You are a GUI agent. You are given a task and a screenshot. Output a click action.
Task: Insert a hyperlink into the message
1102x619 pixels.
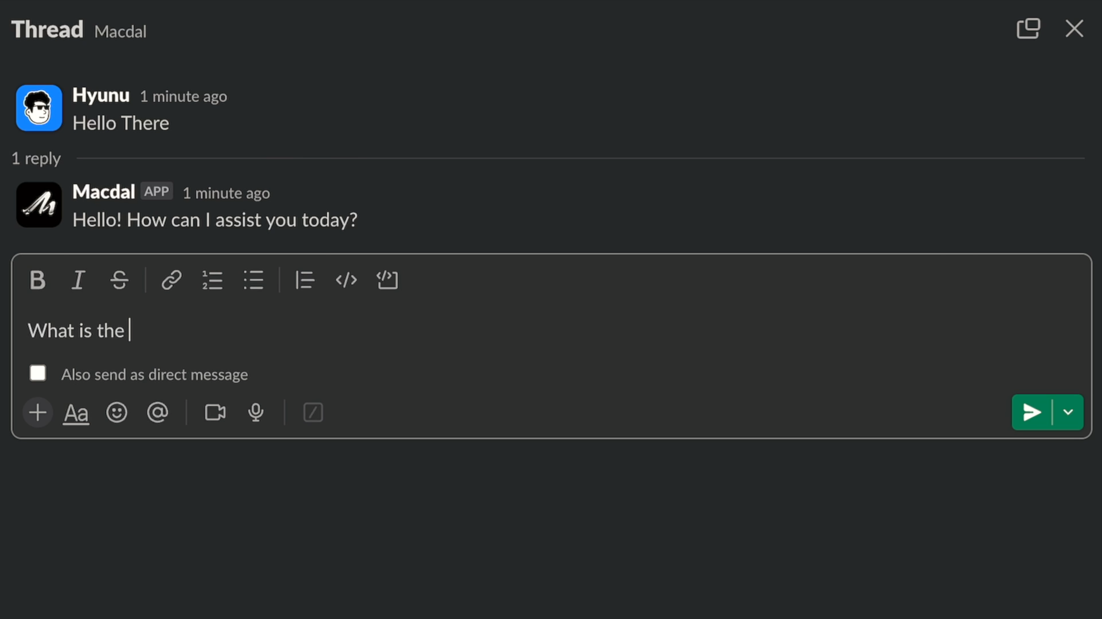171,280
